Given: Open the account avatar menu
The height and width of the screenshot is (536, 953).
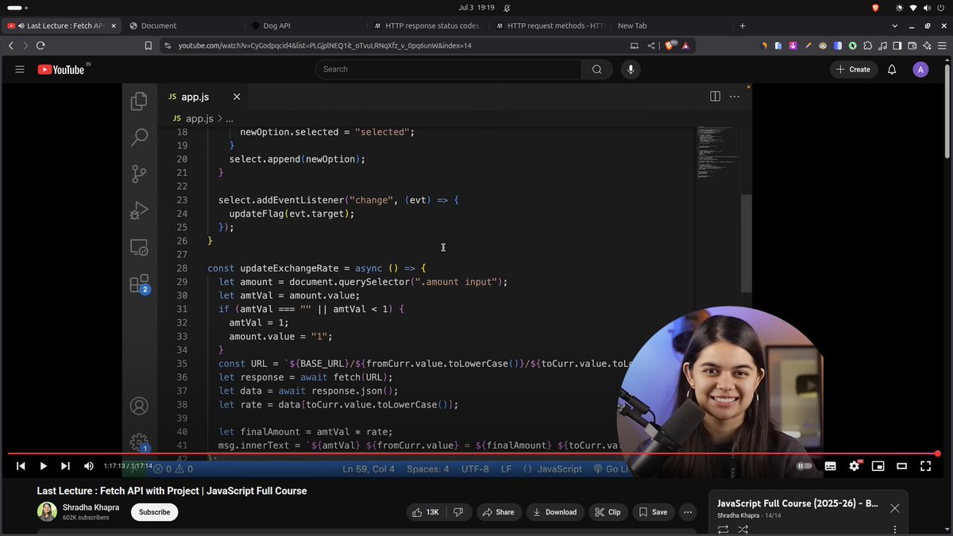Looking at the screenshot, I should coord(920,69).
